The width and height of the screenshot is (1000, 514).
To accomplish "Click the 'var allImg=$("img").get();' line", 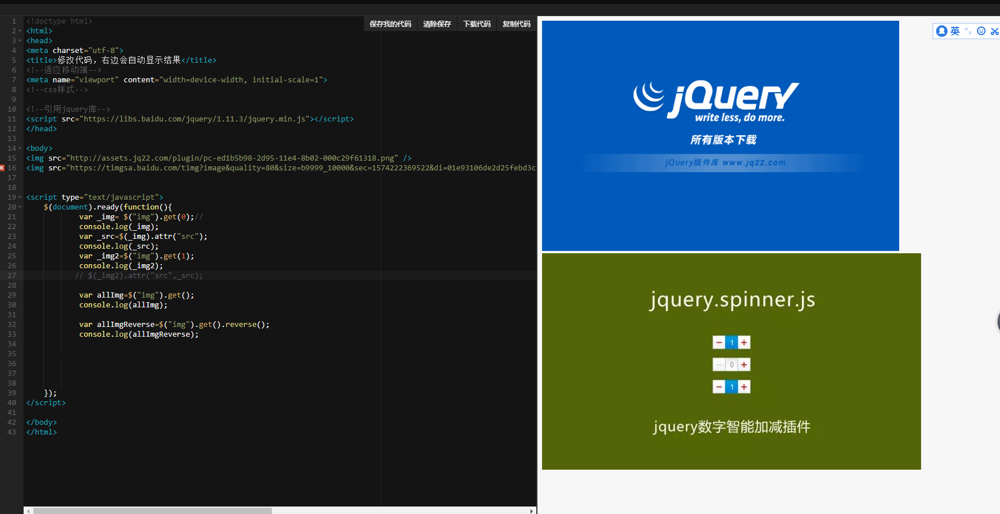I will pos(137,295).
